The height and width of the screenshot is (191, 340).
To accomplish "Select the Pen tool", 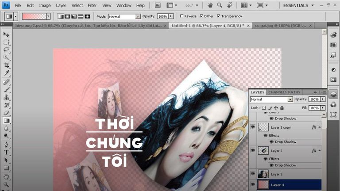I will point(6,145).
